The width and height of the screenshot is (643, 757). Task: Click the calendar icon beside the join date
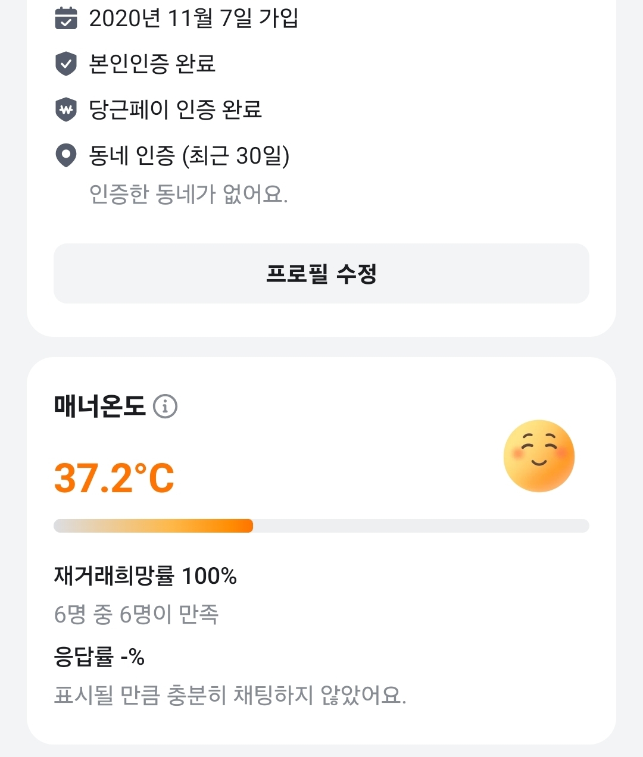[66, 18]
